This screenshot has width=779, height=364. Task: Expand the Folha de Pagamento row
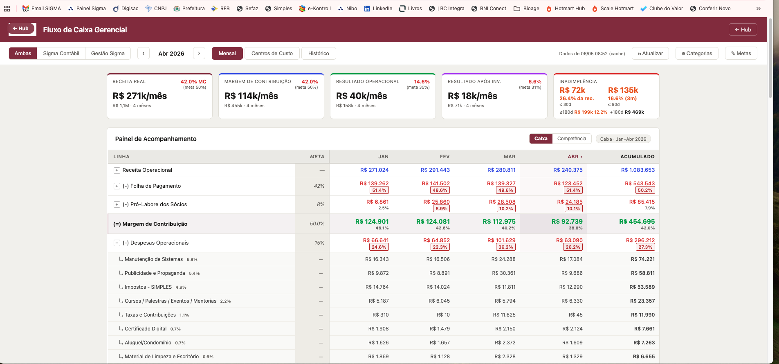(x=117, y=186)
